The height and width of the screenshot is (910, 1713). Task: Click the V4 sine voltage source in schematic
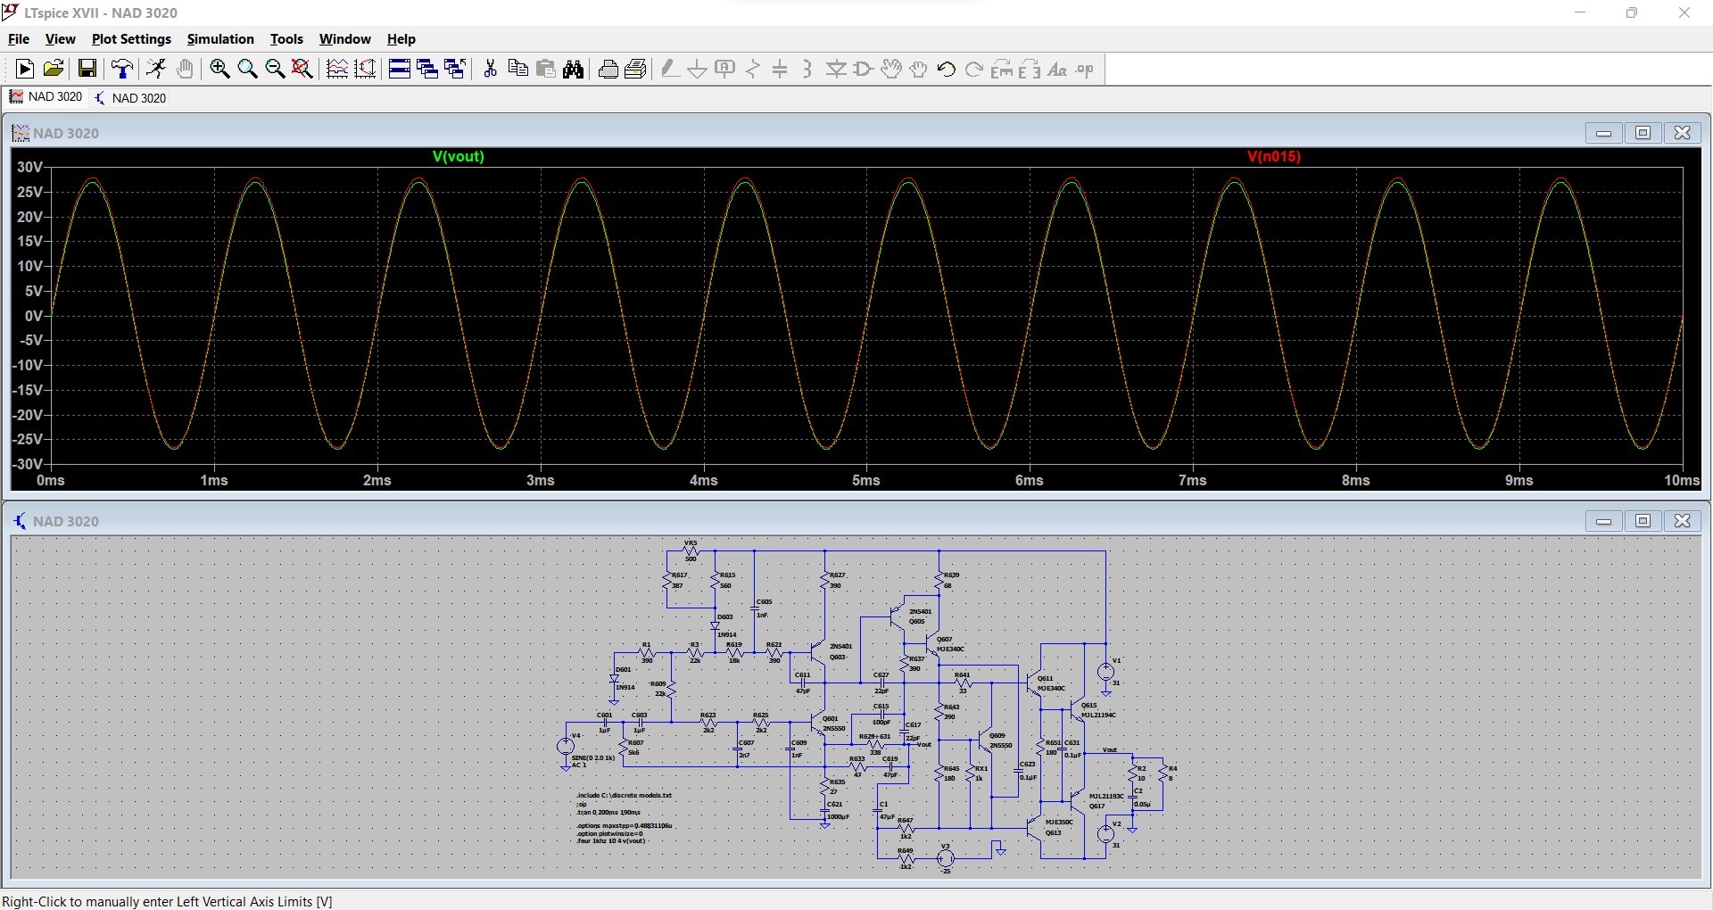(x=566, y=747)
